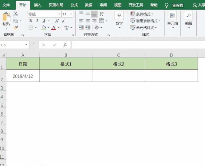Apply red font color A
This screenshot has height=166, width=205.
click(54, 28)
